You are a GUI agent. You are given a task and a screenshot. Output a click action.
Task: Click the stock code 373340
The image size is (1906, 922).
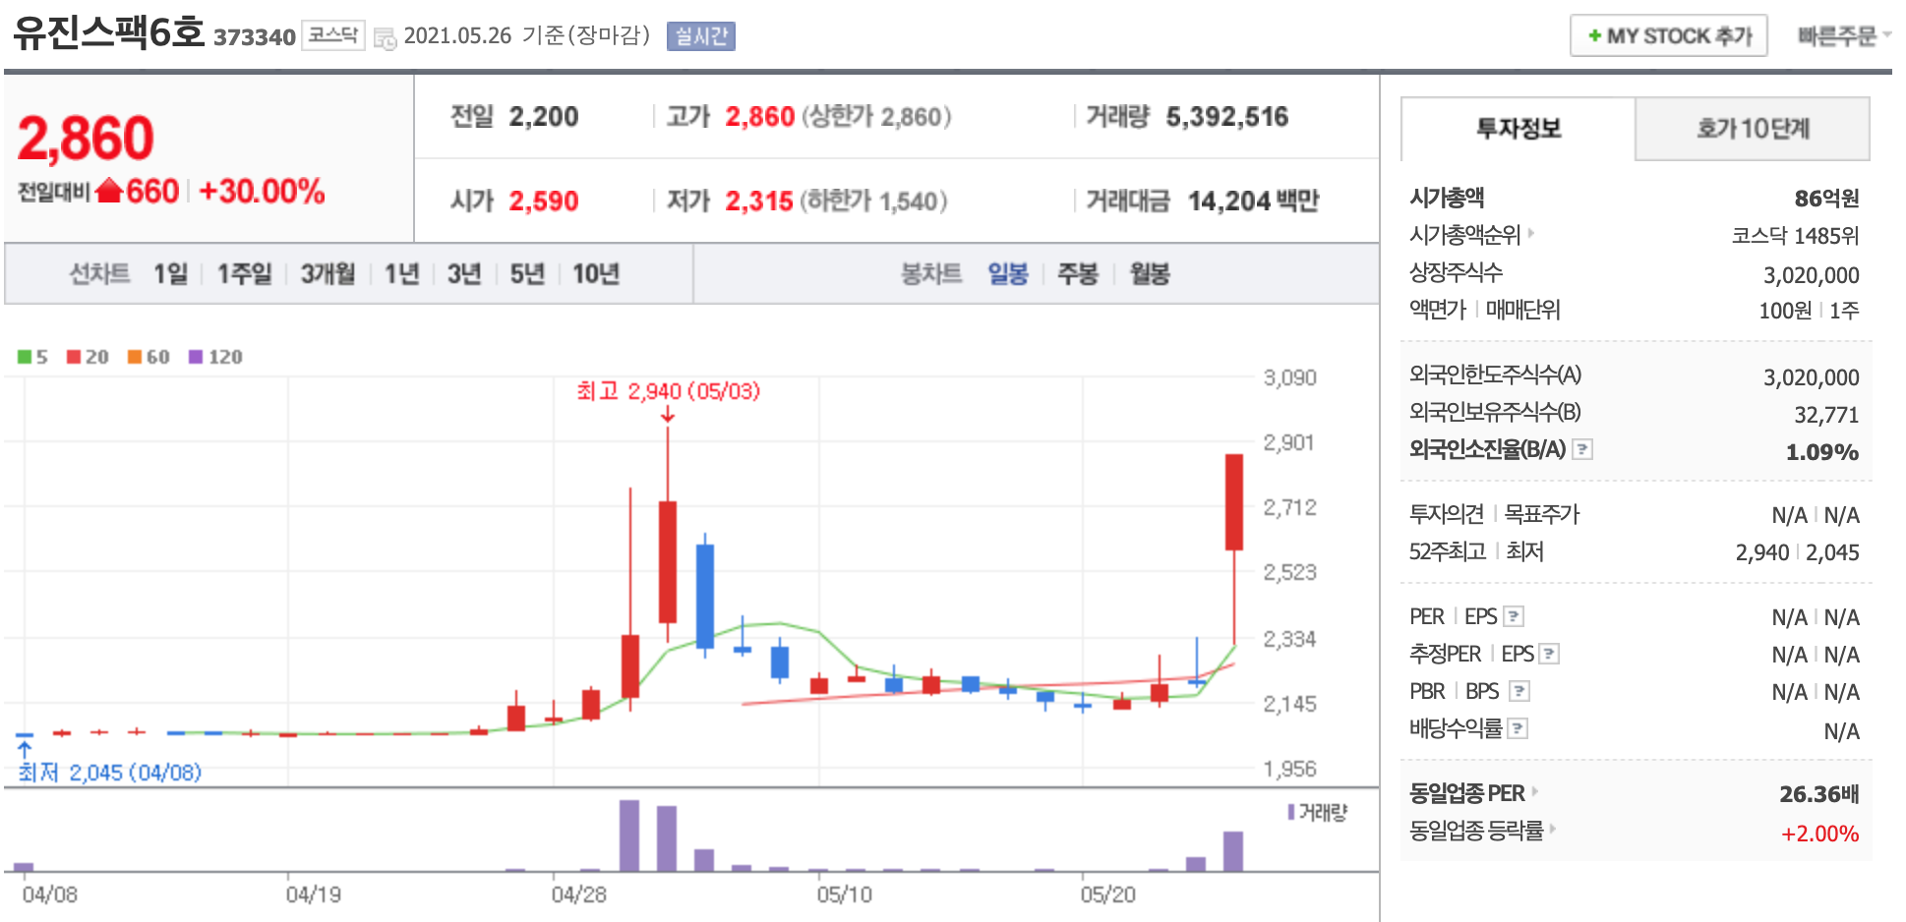tap(255, 37)
